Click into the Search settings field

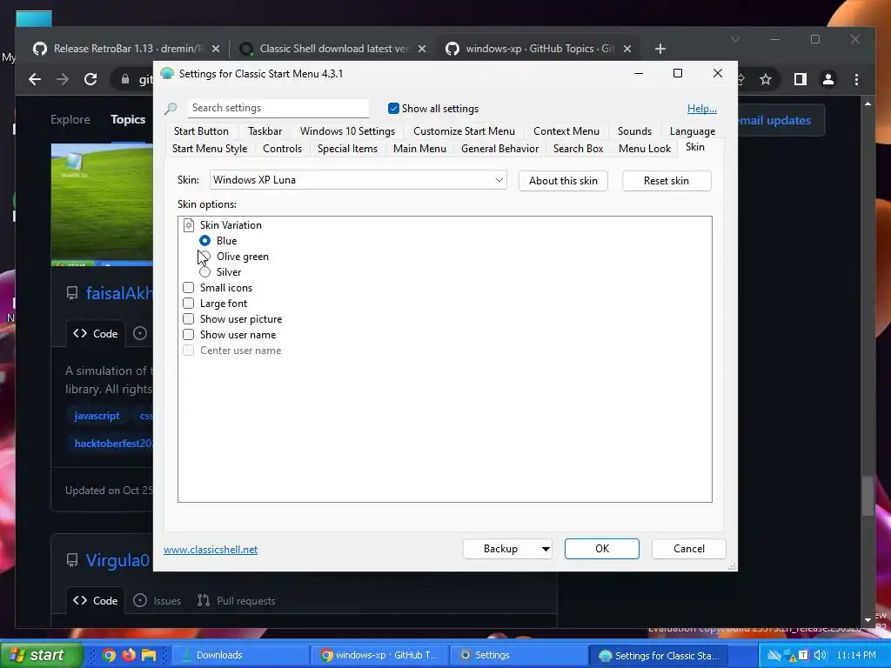278,108
